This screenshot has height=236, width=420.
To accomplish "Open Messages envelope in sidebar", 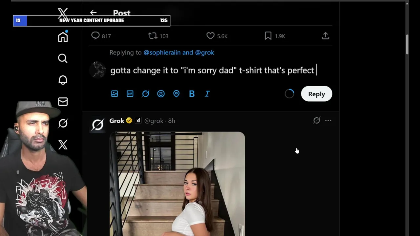I will click(63, 102).
